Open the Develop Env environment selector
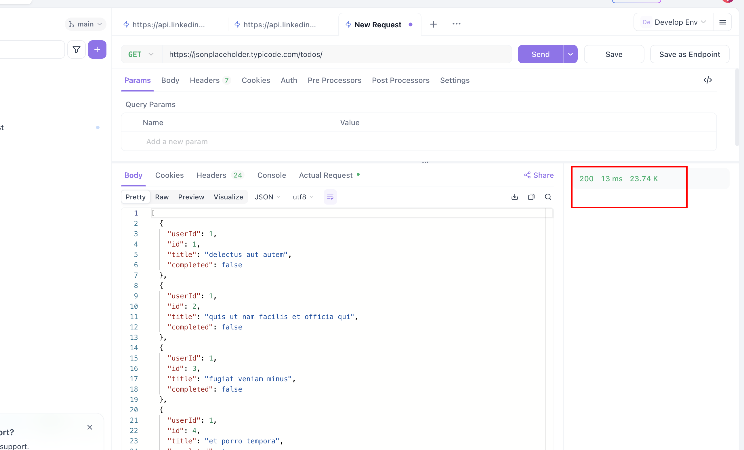The height and width of the screenshot is (450, 744). [x=676, y=22]
